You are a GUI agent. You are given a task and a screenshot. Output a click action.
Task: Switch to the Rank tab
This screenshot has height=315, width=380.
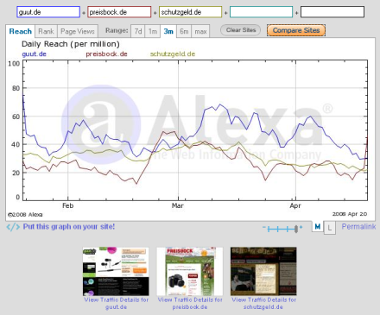point(46,31)
